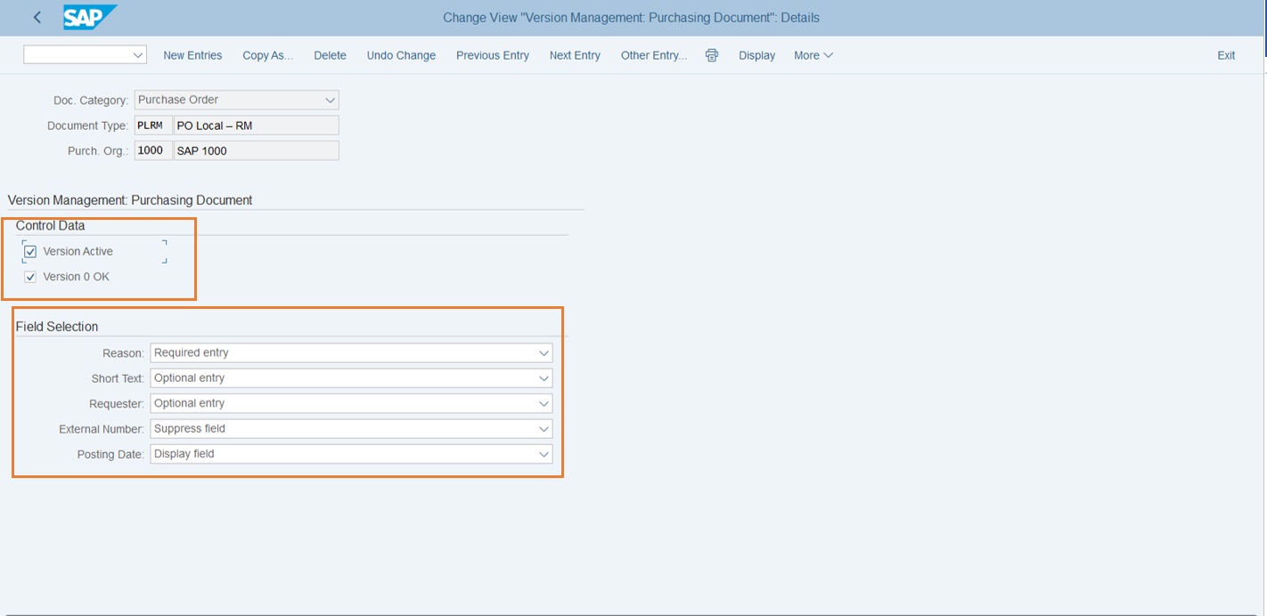Open the Posting Date dropdown

pyautogui.click(x=544, y=454)
